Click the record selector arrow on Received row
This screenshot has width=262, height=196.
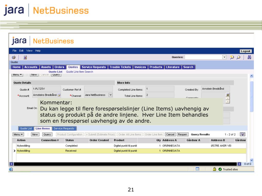pyautogui.click(x=14, y=151)
